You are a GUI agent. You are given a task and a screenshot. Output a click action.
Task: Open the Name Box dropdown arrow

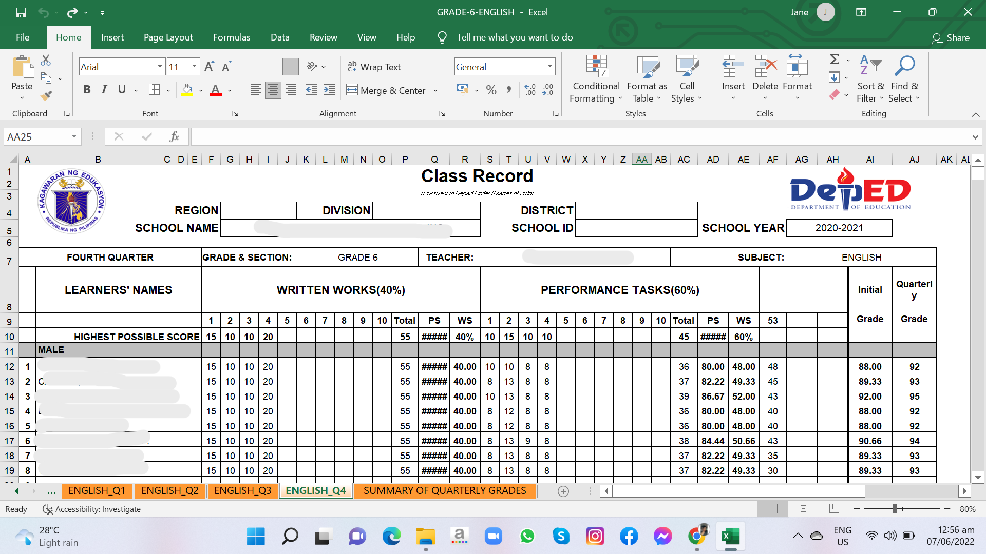coord(74,136)
